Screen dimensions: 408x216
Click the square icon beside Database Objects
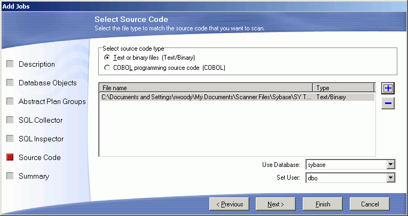(10, 83)
